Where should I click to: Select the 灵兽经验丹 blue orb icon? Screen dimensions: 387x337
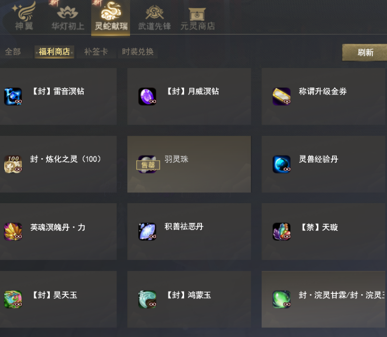[282, 164]
